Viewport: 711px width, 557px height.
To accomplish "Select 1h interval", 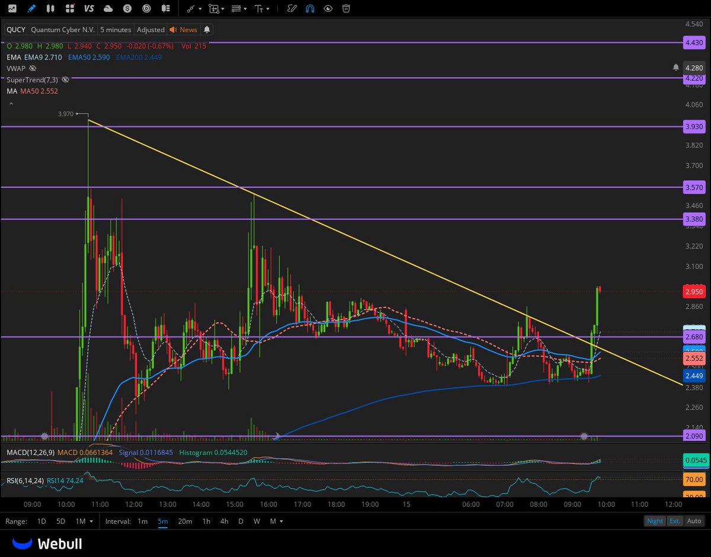I will coord(206,521).
